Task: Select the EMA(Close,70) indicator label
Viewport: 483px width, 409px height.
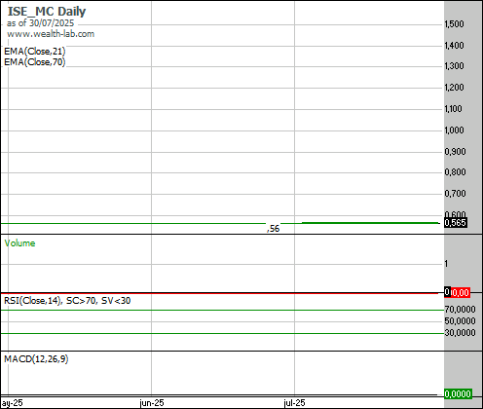Action: coord(35,61)
